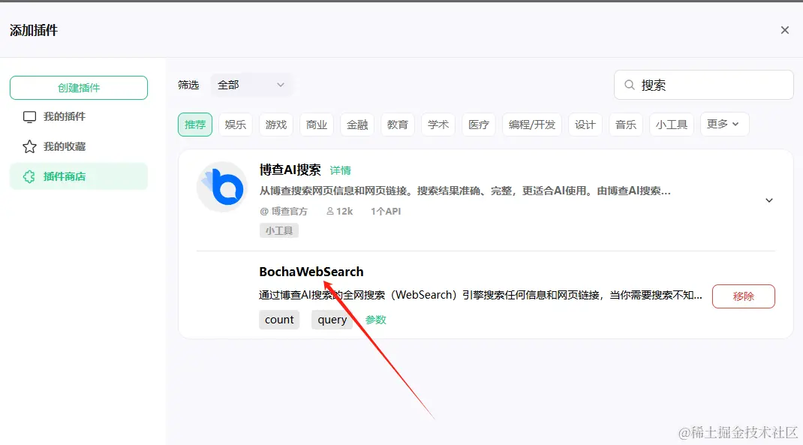Select the 娱乐 category tab
The image size is (803, 445).
click(236, 125)
